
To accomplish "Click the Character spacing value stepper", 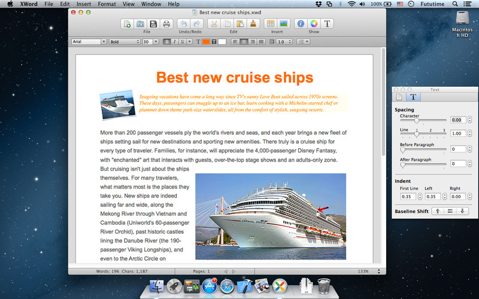I will pos(469,120).
